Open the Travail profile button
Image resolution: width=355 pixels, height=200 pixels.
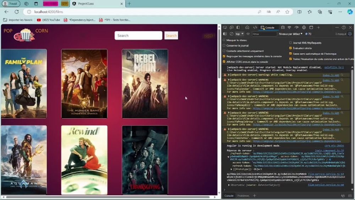(x=11, y=4)
